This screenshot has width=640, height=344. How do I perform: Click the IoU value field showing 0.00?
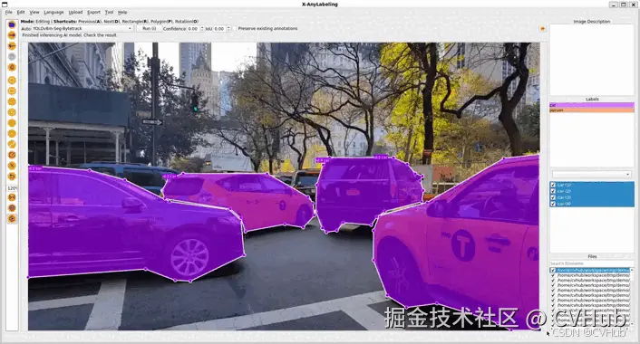pyautogui.click(x=219, y=29)
